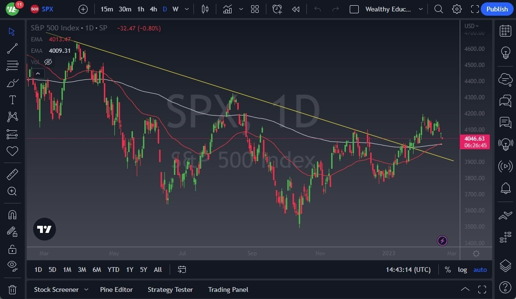Enable Magnet mode in the drawing toolbar
Viewport: 516px width, 299px height.
[x=12, y=214]
